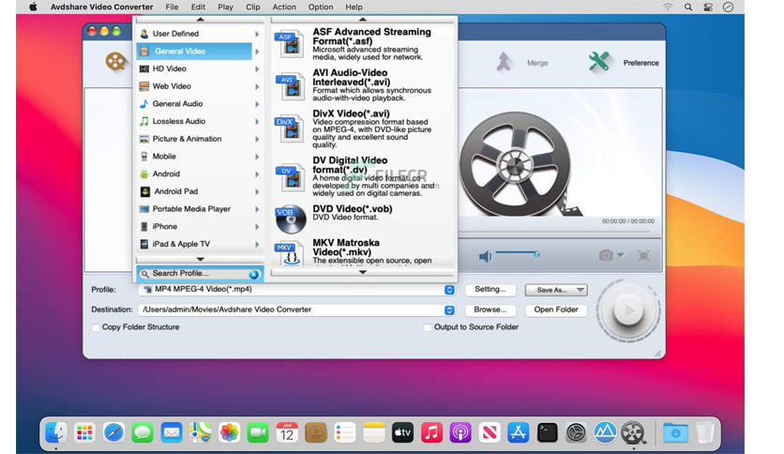Screen dimensions: 784x454
Task: Click the video preview area
Action: click(560, 153)
